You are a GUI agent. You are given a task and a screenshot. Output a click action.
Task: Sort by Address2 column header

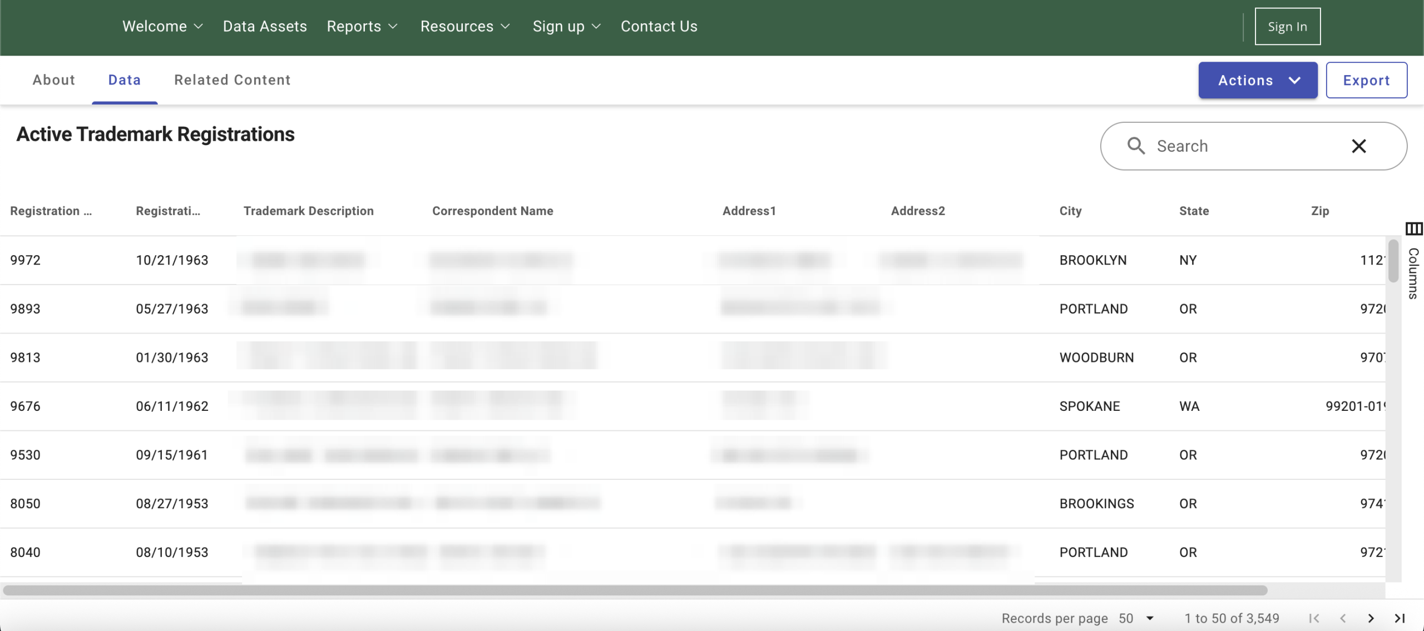point(918,211)
